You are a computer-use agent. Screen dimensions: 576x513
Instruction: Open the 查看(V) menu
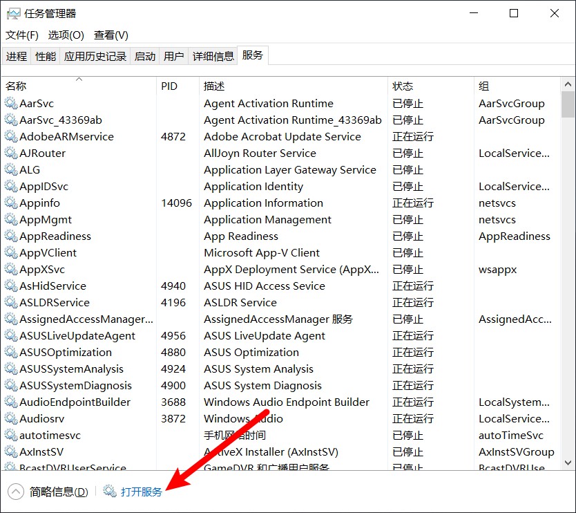coord(109,35)
